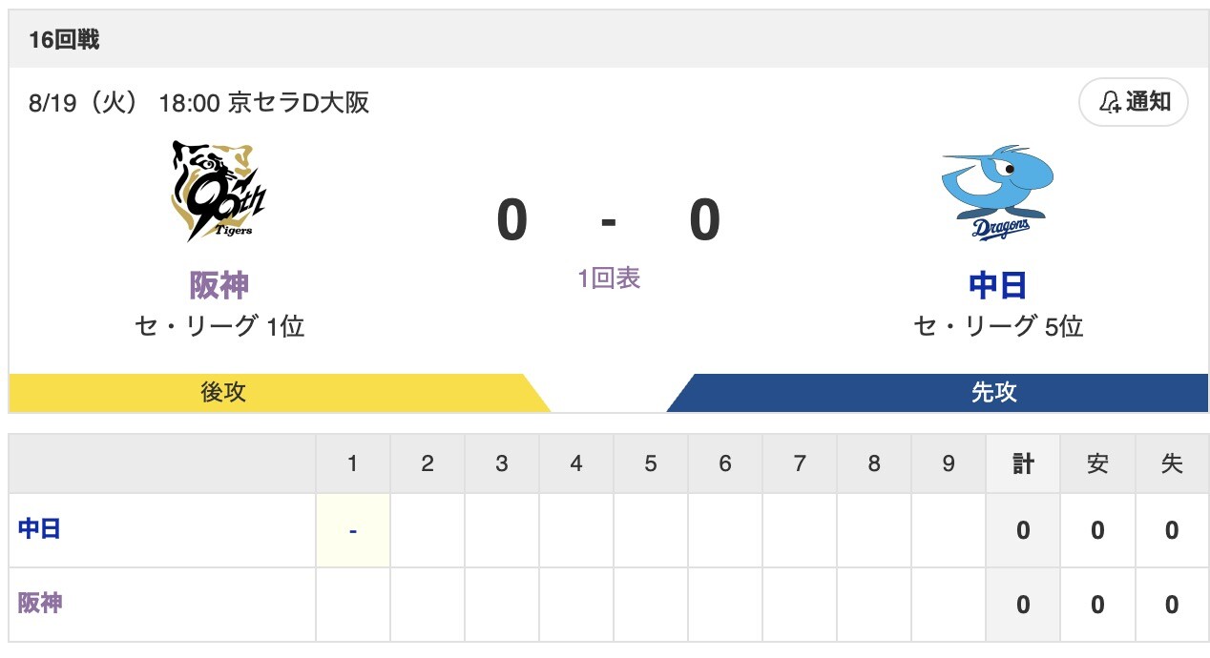Select the inning 9 column header
The width and height of the screenshot is (1210, 658).
(x=948, y=464)
